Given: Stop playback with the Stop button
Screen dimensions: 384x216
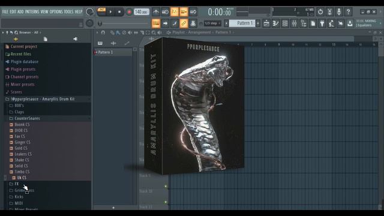Looking at the screenshot, I should click(119, 12).
